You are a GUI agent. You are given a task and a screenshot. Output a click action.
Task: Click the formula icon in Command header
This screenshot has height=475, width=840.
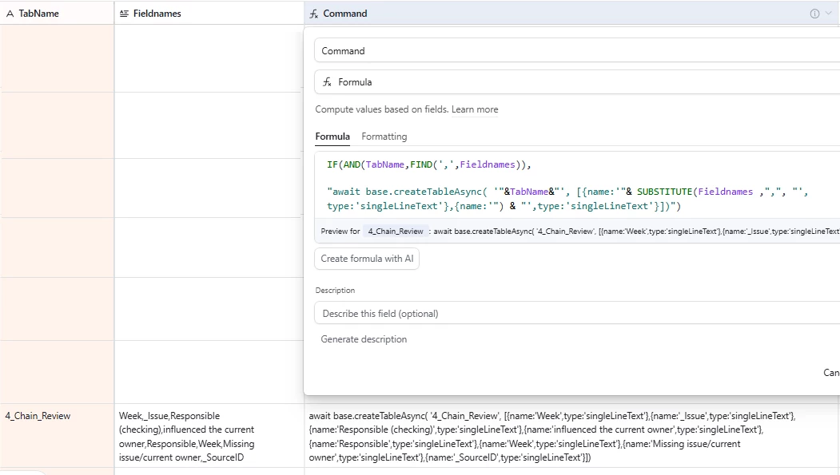pos(314,14)
